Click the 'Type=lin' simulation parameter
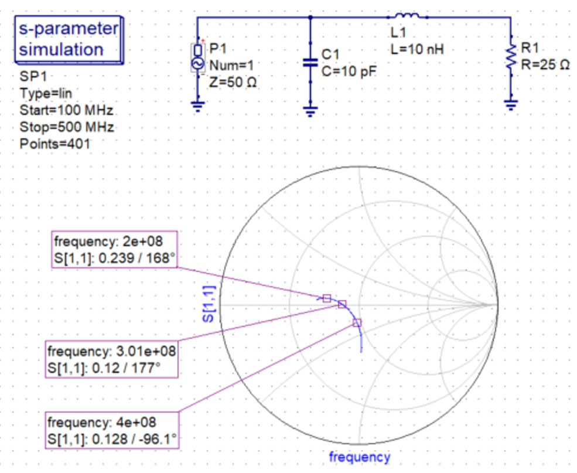Screen dimensions: 577x473 pyautogui.click(x=46, y=94)
